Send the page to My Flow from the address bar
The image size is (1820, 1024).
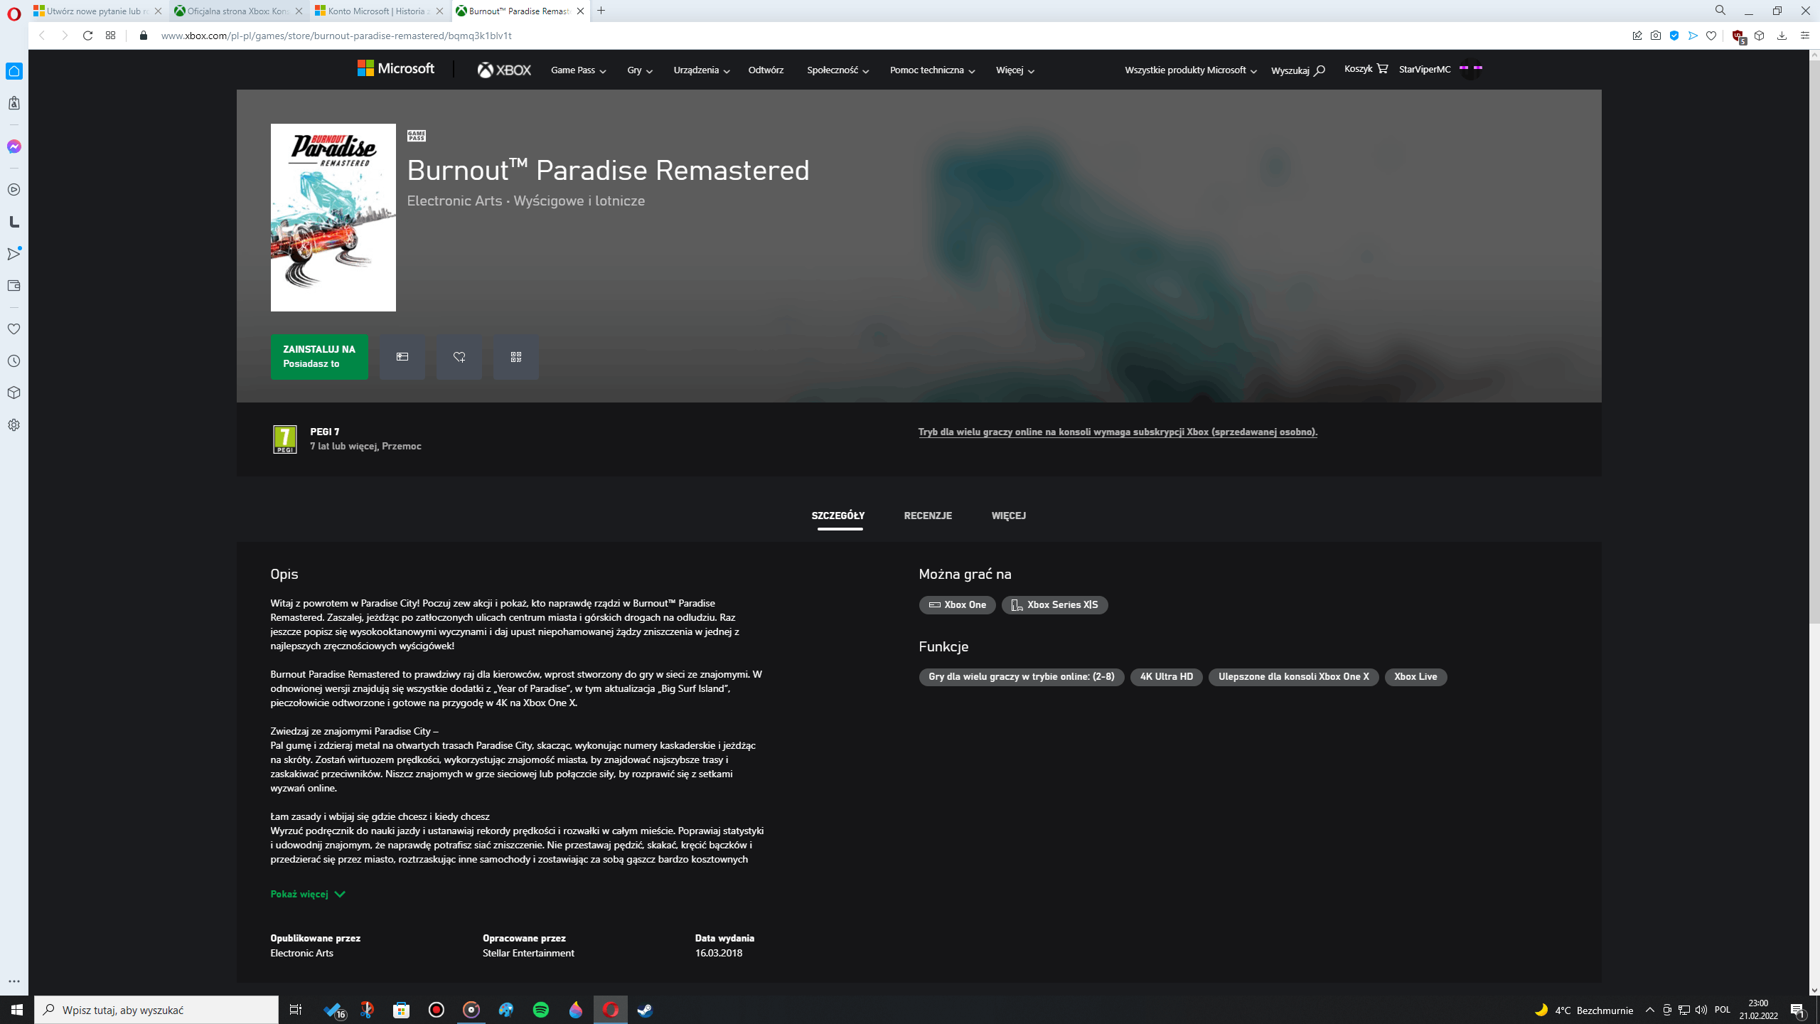(1693, 36)
